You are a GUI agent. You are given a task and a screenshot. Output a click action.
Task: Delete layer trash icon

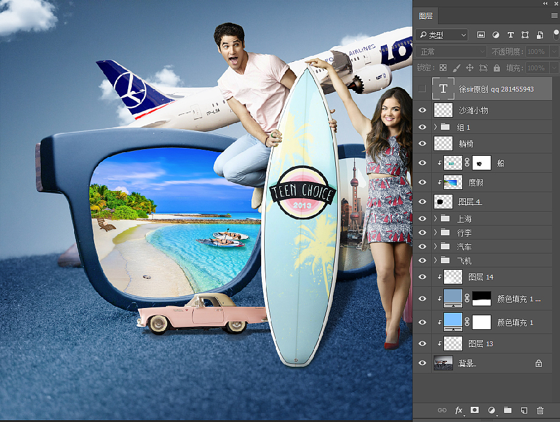541,410
